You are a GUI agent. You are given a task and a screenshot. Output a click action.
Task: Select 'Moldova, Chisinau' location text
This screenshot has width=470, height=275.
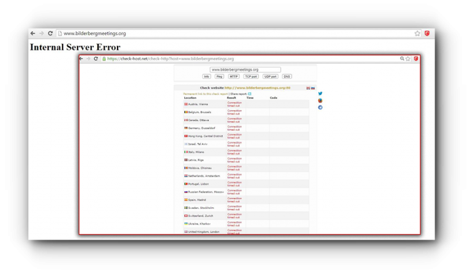200,168
